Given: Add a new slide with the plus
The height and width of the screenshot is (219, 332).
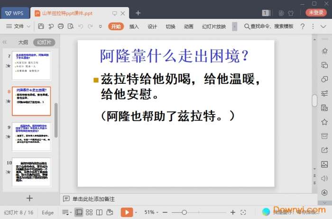Looking at the screenshot, I should pyautogui.click(x=29, y=198).
